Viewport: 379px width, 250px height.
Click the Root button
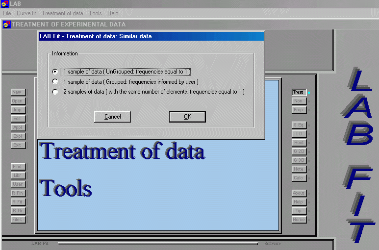[298, 143]
